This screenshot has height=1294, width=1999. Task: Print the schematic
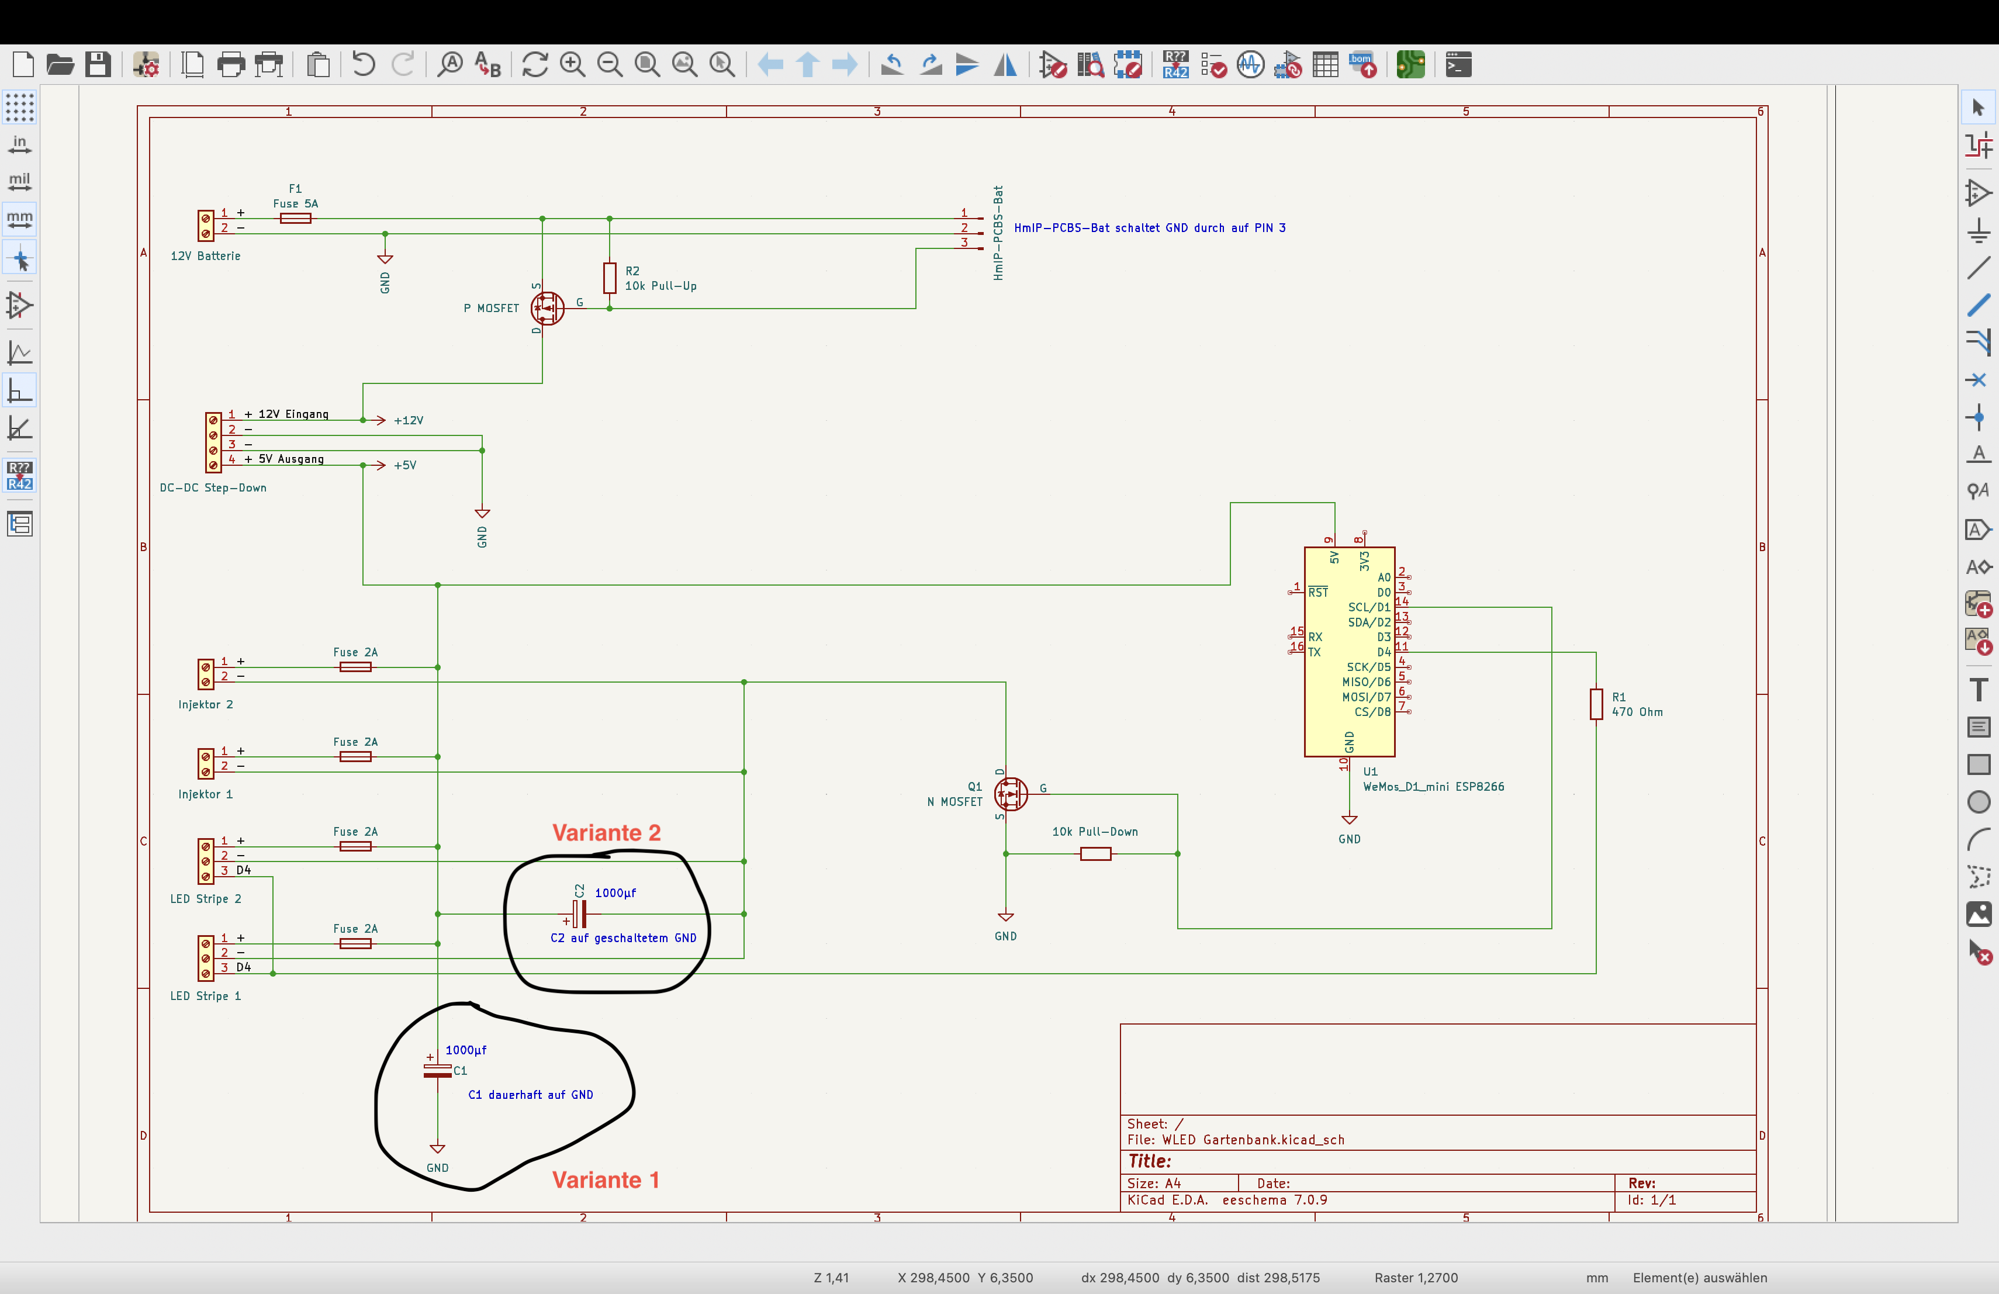[231, 65]
